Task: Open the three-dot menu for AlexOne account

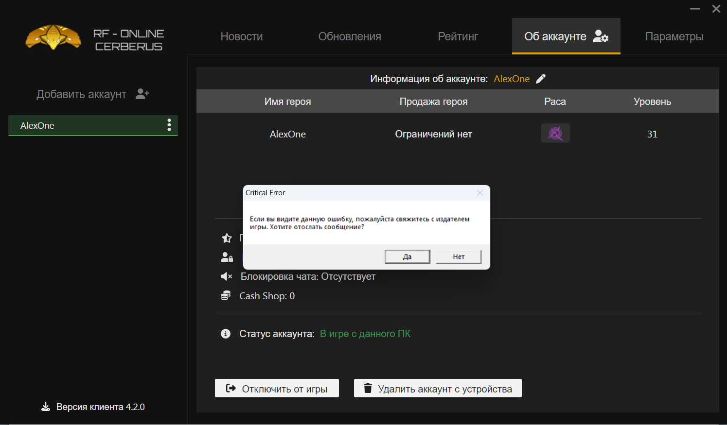Action: [x=169, y=125]
